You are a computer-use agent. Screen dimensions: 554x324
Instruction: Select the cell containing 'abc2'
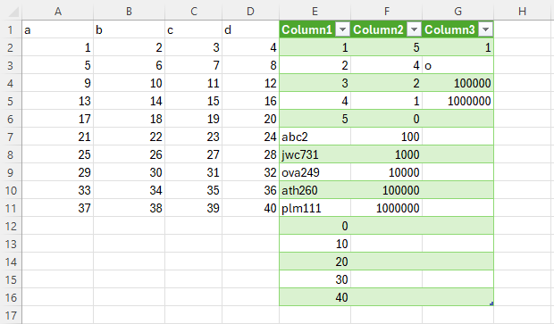315,137
